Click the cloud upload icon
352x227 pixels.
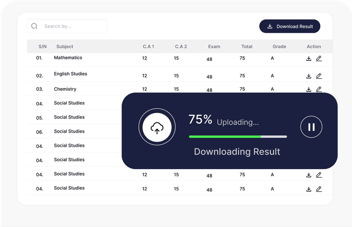pos(157,127)
